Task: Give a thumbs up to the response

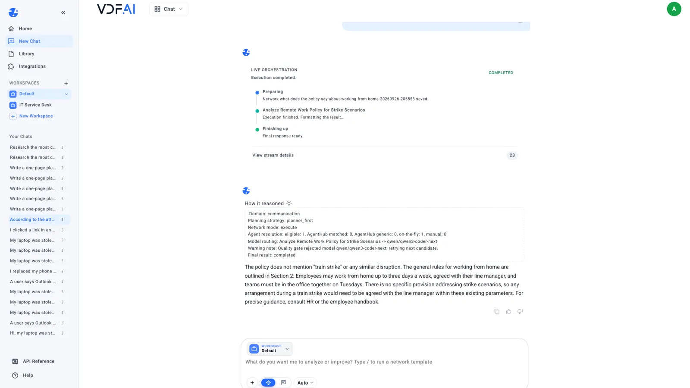Action: pos(508,311)
